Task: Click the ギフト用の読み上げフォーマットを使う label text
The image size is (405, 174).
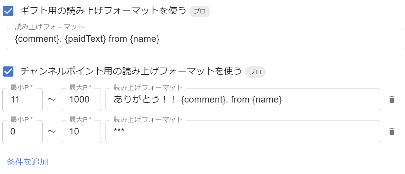Action: (103, 11)
